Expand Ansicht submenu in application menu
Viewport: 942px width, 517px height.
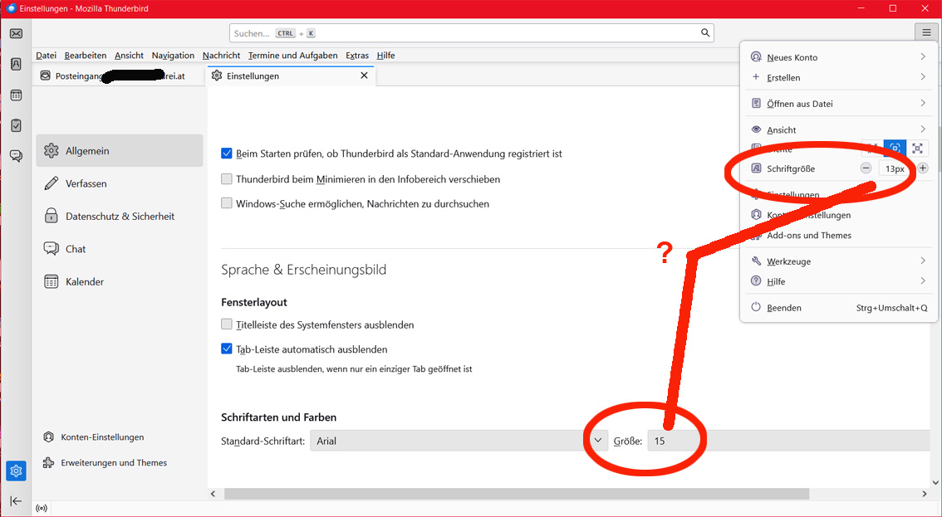[x=839, y=129]
